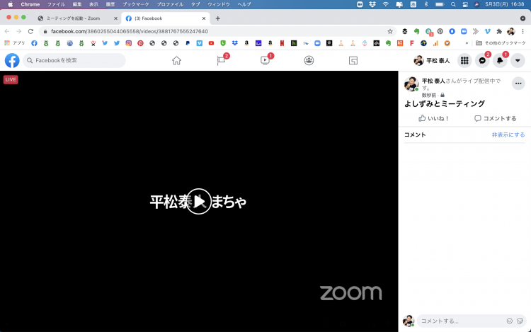Open the Evernote extension icon in toolbar
Screen dimensions: 531x332
(416, 31)
